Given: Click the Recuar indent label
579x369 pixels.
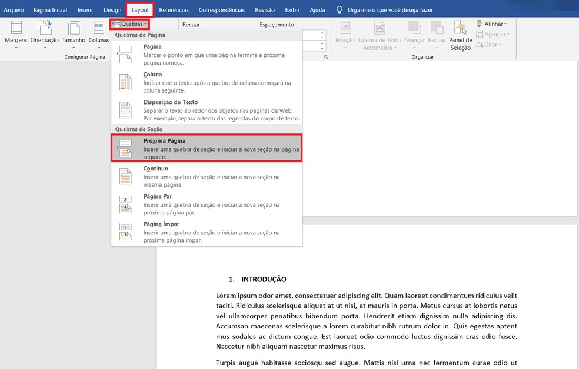Looking at the screenshot, I should (x=191, y=25).
